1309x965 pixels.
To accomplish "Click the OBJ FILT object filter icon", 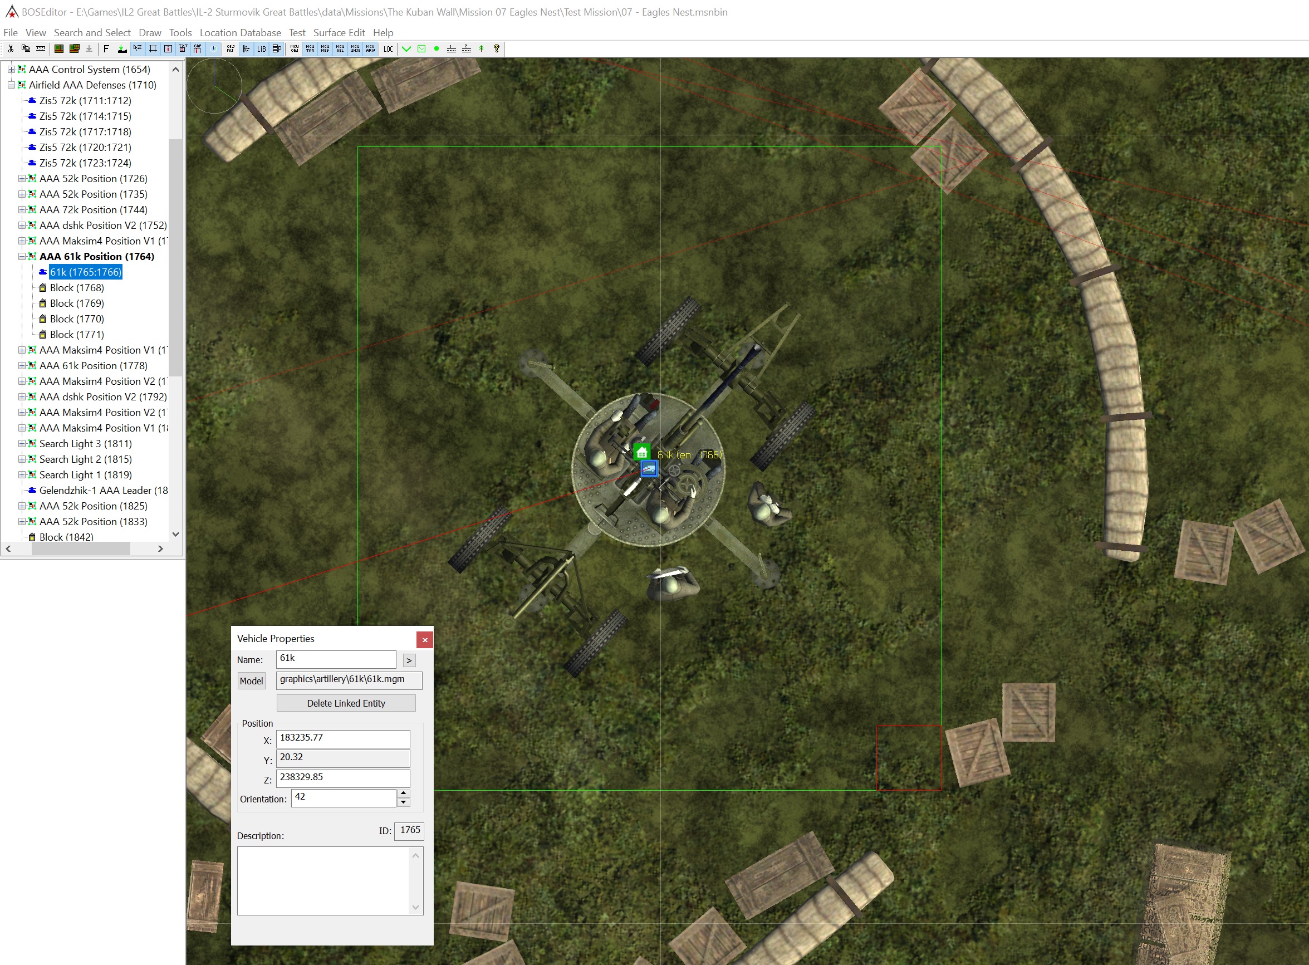I will click(x=231, y=49).
